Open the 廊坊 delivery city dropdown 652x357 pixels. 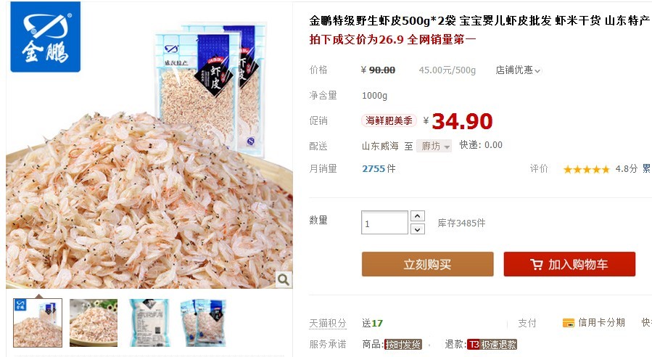[x=434, y=146]
